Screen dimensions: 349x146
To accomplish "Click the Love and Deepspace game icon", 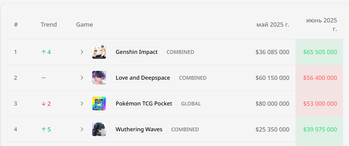I will (99, 78).
